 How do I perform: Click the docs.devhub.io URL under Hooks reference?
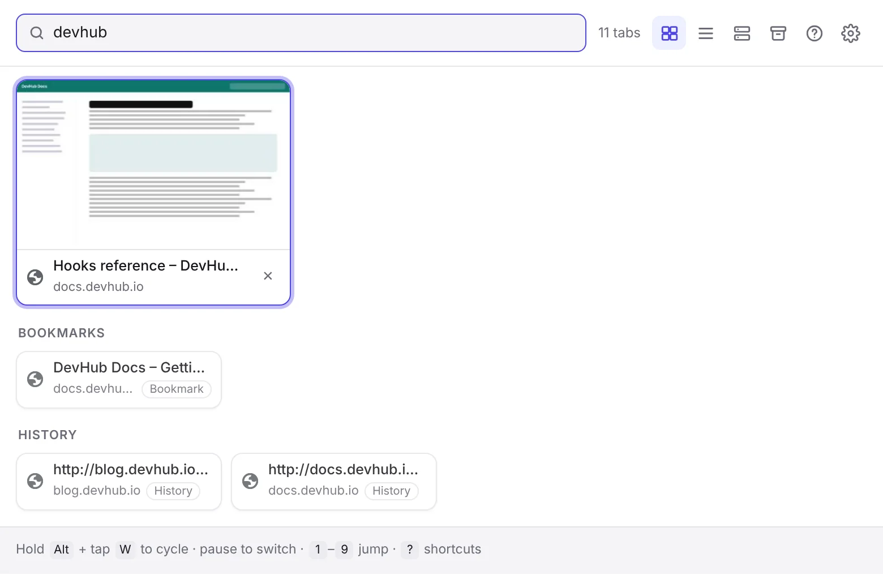click(98, 286)
